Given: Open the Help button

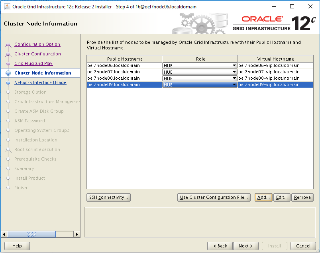Looking at the screenshot, I should 17,246.
